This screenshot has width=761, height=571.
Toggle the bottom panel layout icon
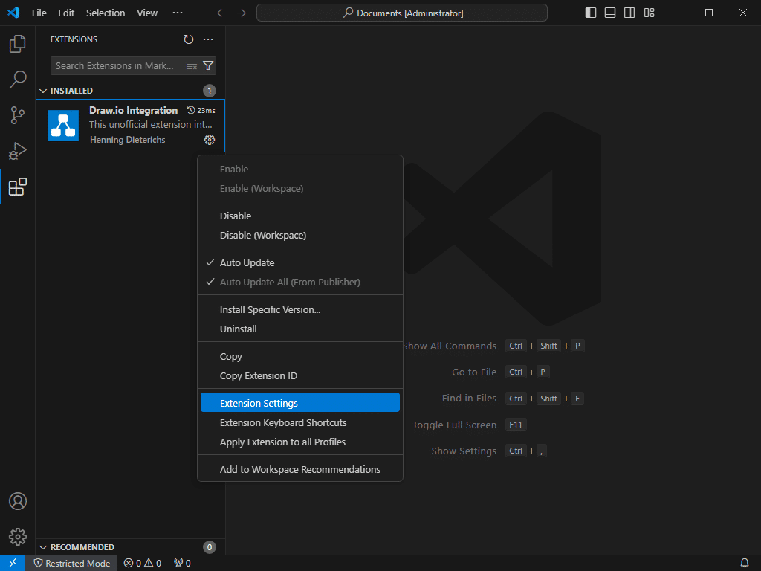pos(610,13)
